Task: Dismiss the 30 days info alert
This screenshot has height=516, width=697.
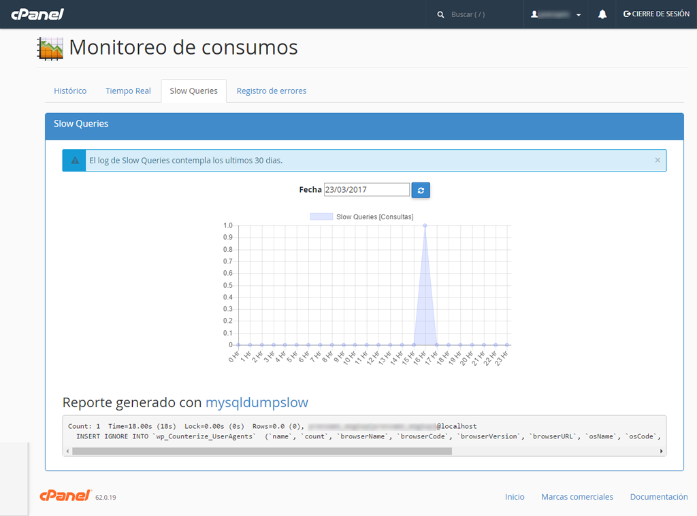Action: point(657,160)
